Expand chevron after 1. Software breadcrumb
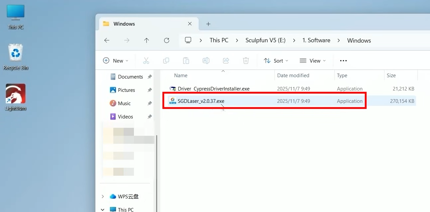The width and height of the screenshot is (430, 212). coord(339,40)
